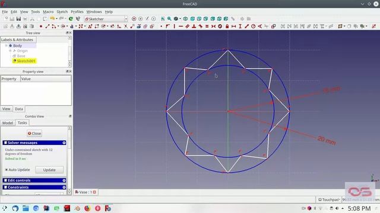Click the volume icon in system tray
This screenshot has height=213, width=380.
[337, 208]
